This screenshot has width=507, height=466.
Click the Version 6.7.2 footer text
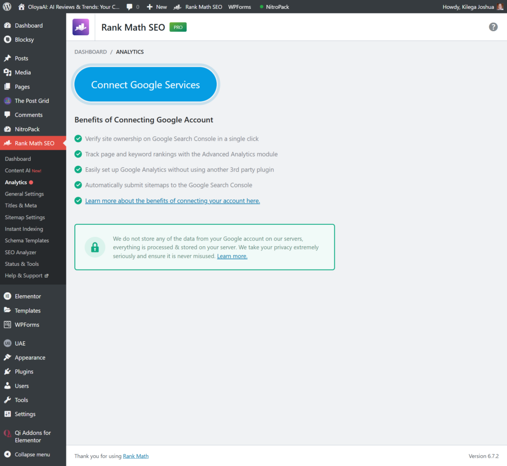(483, 456)
